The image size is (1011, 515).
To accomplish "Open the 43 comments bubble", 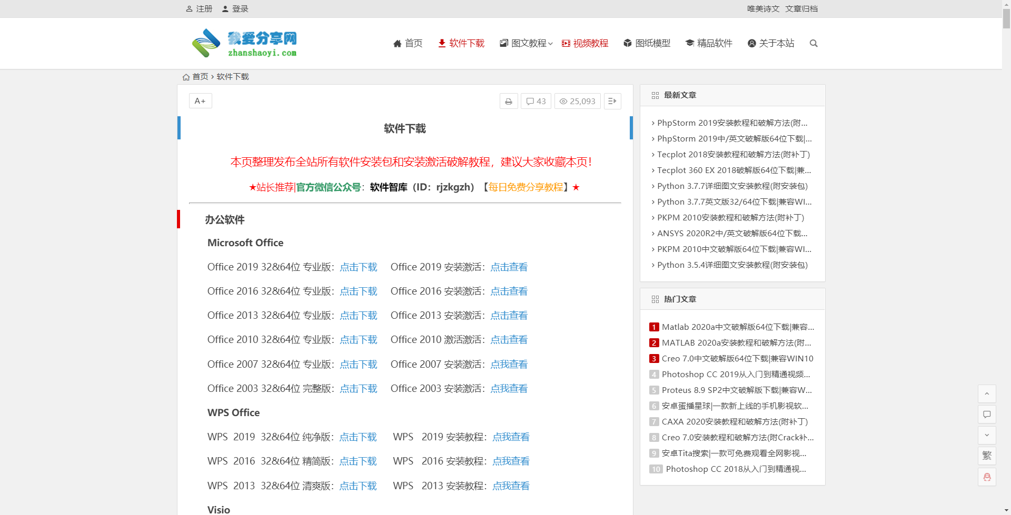I will click(x=536, y=101).
